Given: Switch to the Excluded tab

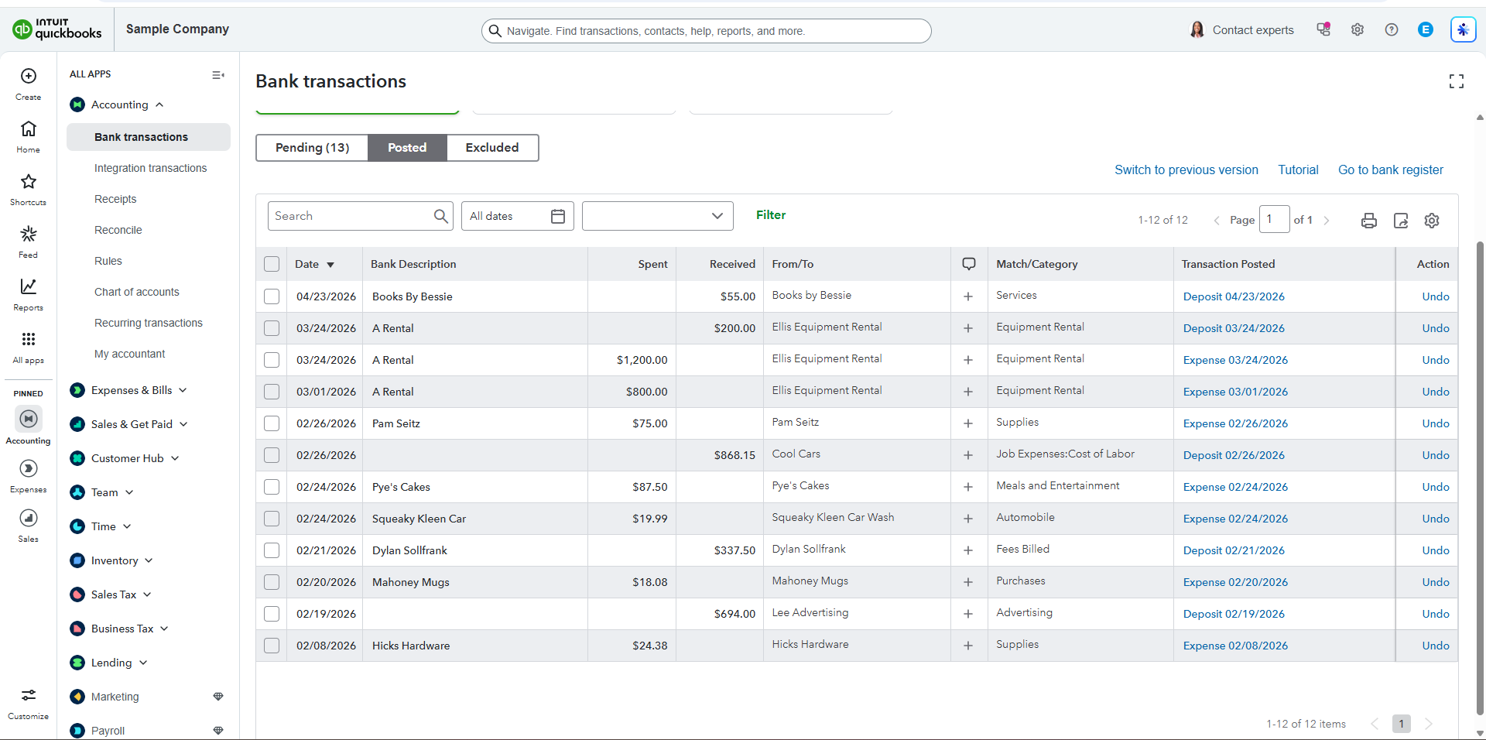Looking at the screenshot, I should (492, 148).
